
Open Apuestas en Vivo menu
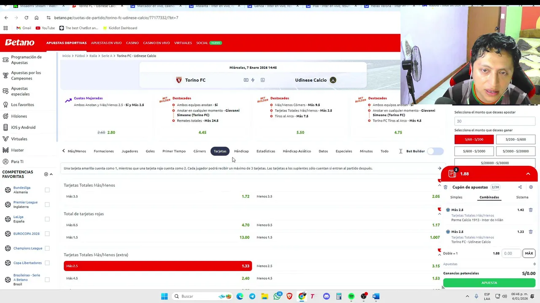pos(106,43)
